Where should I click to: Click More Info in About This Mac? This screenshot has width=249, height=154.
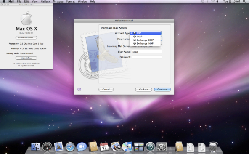26,58
